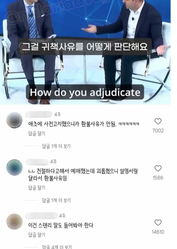Select the 7002 like count

click(158, 130)
